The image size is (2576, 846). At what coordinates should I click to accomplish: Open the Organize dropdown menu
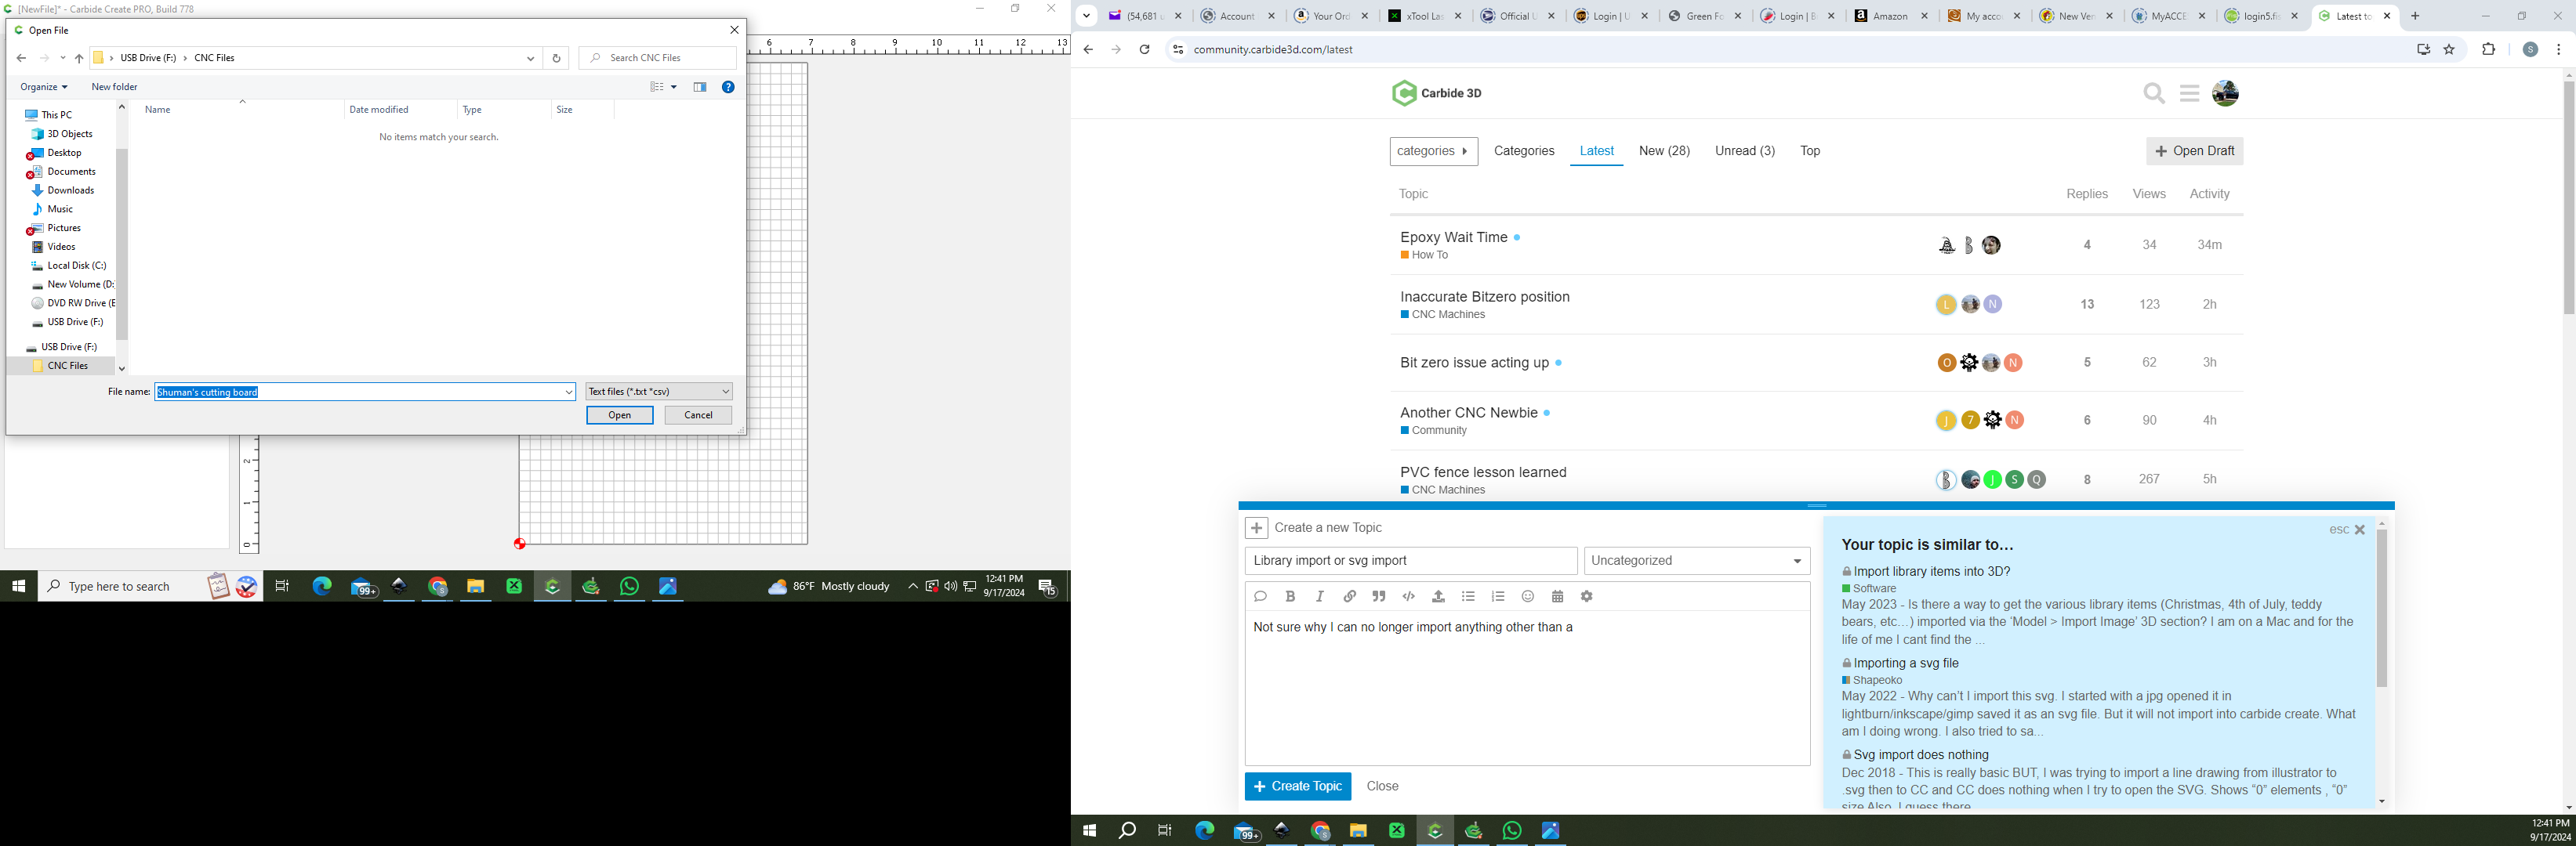(44, 87)
